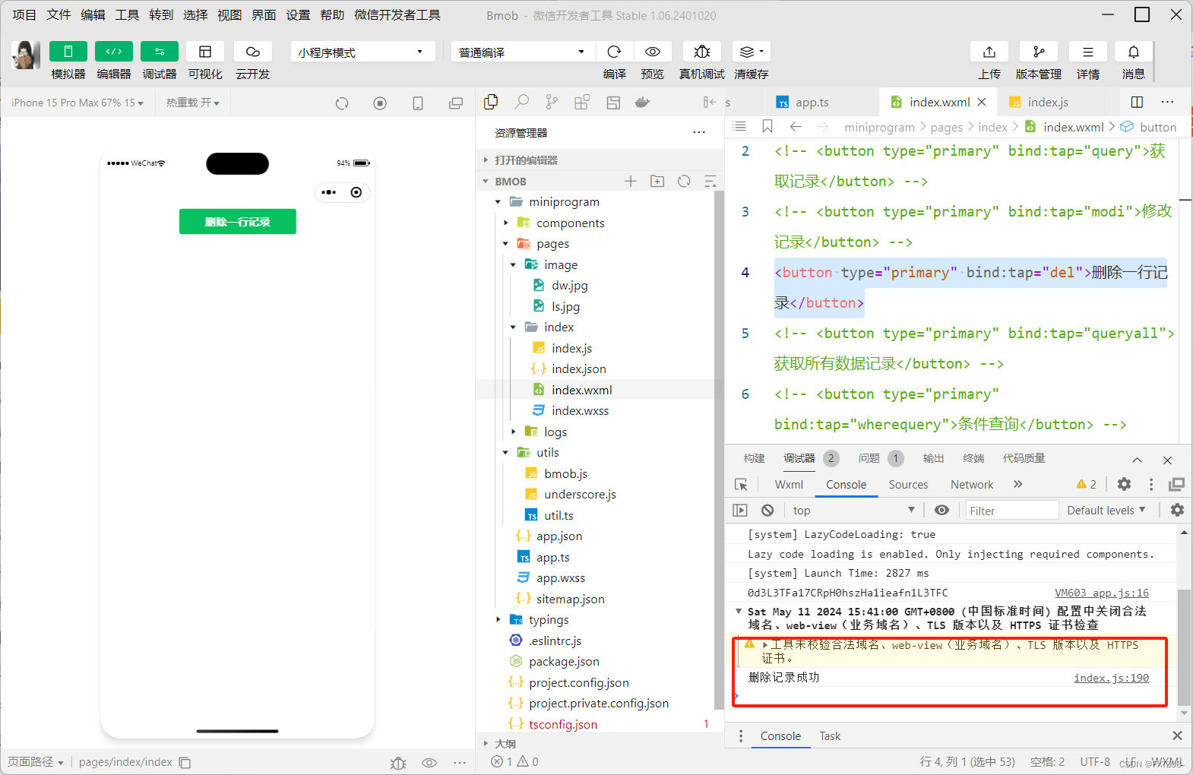Toggle the editor panel button
The image size is (1193, 775).
pos(114,52)
